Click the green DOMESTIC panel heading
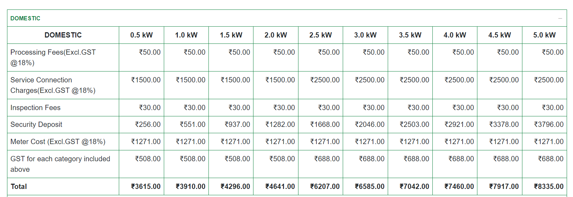 (25, 18)
